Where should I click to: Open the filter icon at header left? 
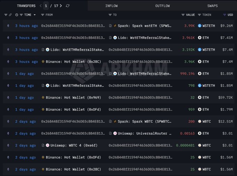(x=6, y=15)
